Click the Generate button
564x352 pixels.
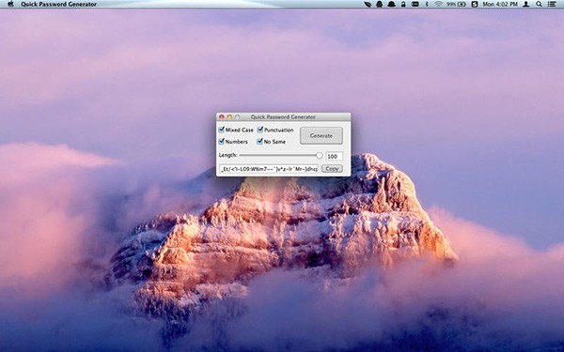click(321, 136)
